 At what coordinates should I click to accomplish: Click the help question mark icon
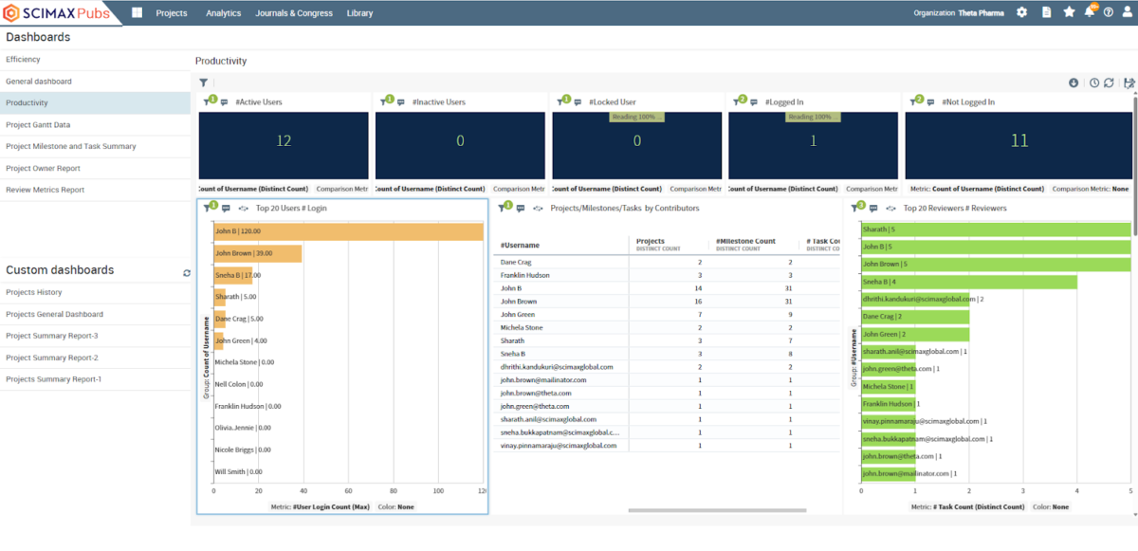[x=1109, y=12]
